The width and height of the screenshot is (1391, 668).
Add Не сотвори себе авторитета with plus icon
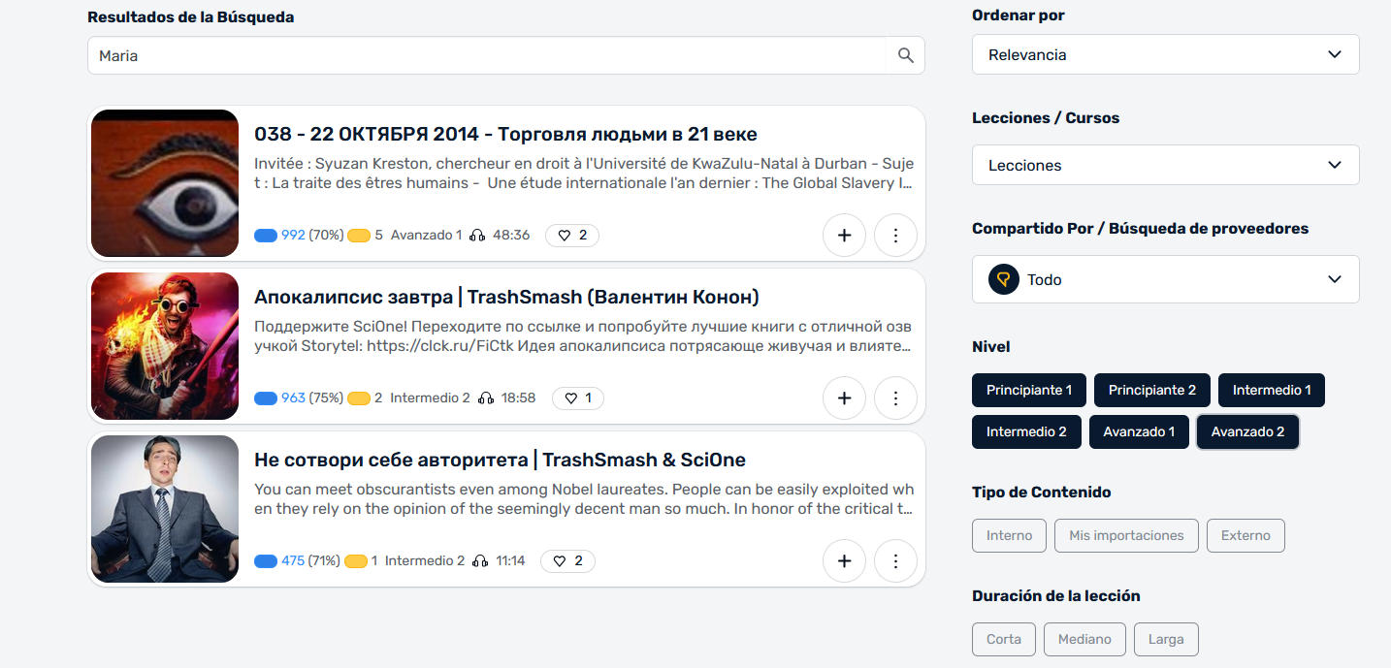844,561
